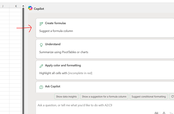
Task: Click the Ask Copilot question bubble icon
Action: pos(41,87)
